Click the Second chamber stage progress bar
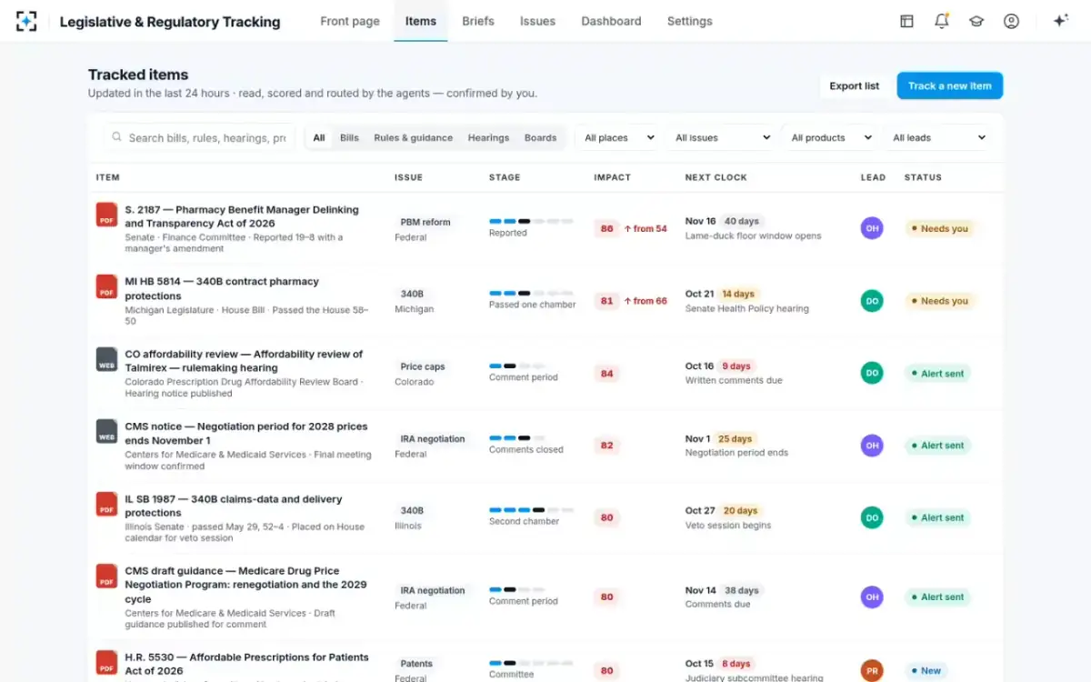1091x682 pixels. [x=531, y=510]
